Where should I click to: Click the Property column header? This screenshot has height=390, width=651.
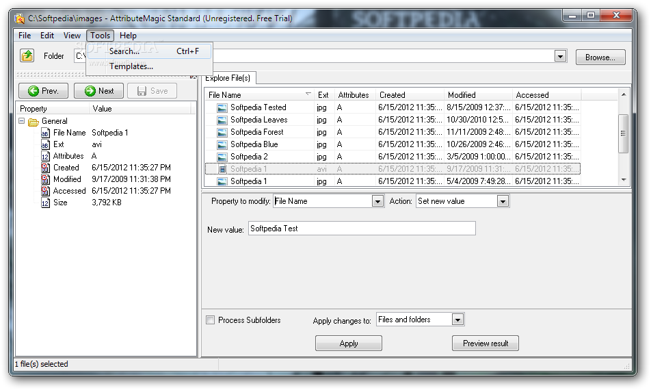click(x=52, y=109)
